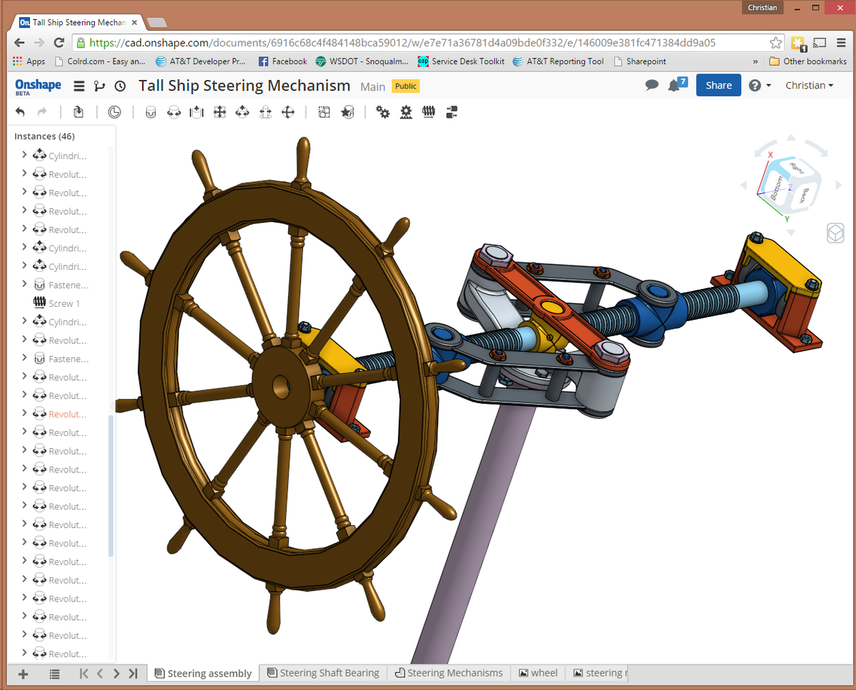Open the Service Desk Toolkit bookmark

461,61
